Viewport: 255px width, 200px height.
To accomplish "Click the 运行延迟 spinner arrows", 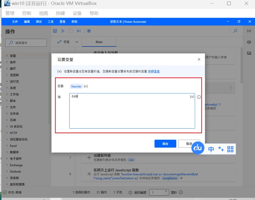I will [x=166, y=192].
